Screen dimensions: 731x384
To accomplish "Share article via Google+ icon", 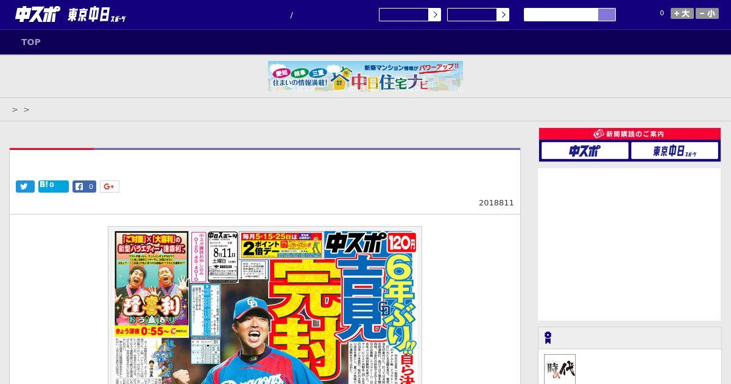I will (110, 187).
